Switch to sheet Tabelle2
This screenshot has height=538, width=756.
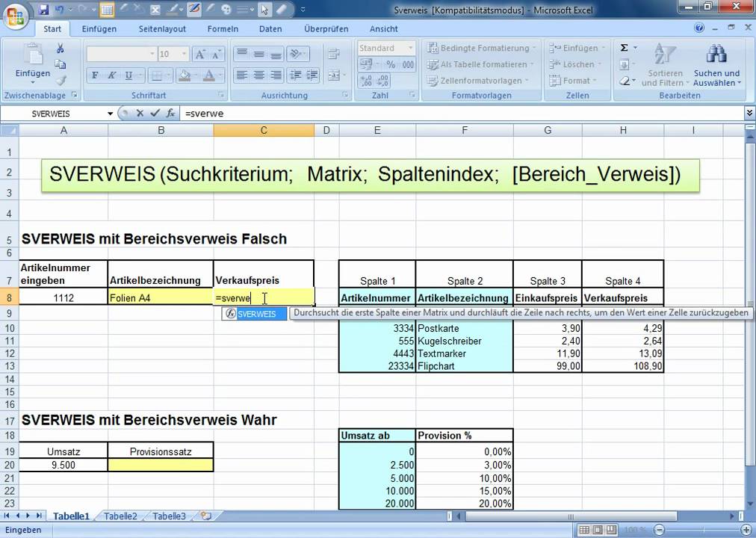(x=120, y=516)
